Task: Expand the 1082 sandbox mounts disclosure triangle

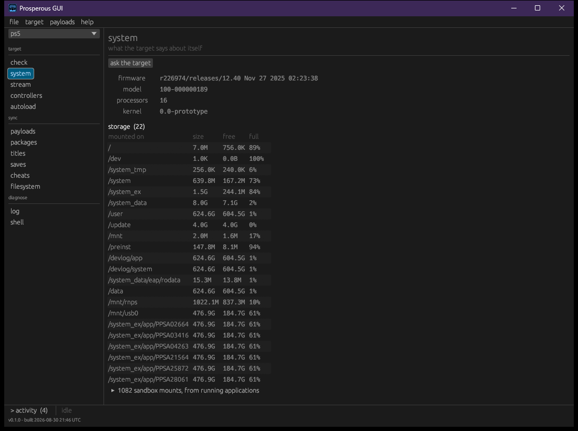Action: (x=113, y=391)
